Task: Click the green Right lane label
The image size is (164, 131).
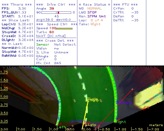Action: [x=121, y=122]
